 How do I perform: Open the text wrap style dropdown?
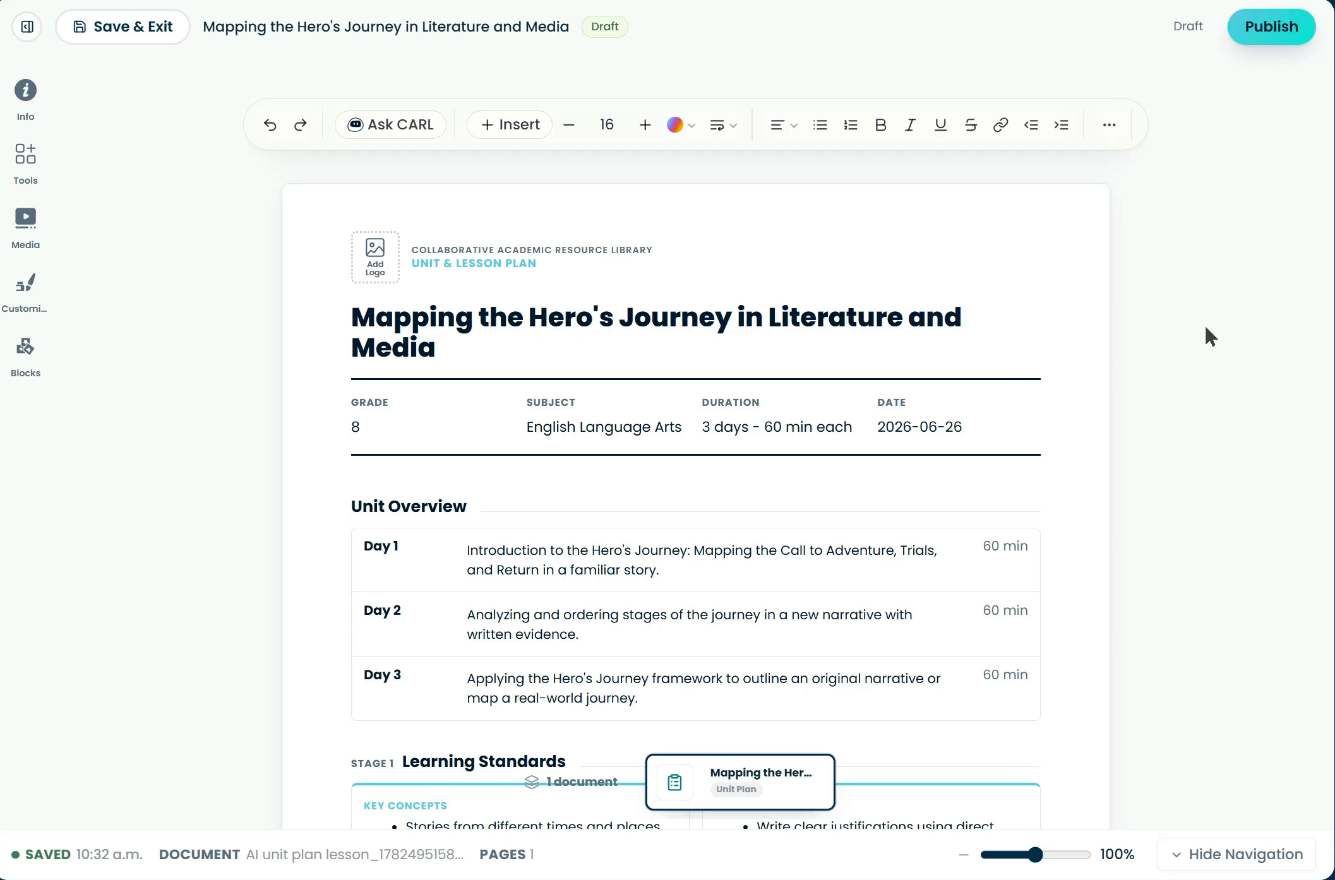pyautogui.click(x=724, y=125)
